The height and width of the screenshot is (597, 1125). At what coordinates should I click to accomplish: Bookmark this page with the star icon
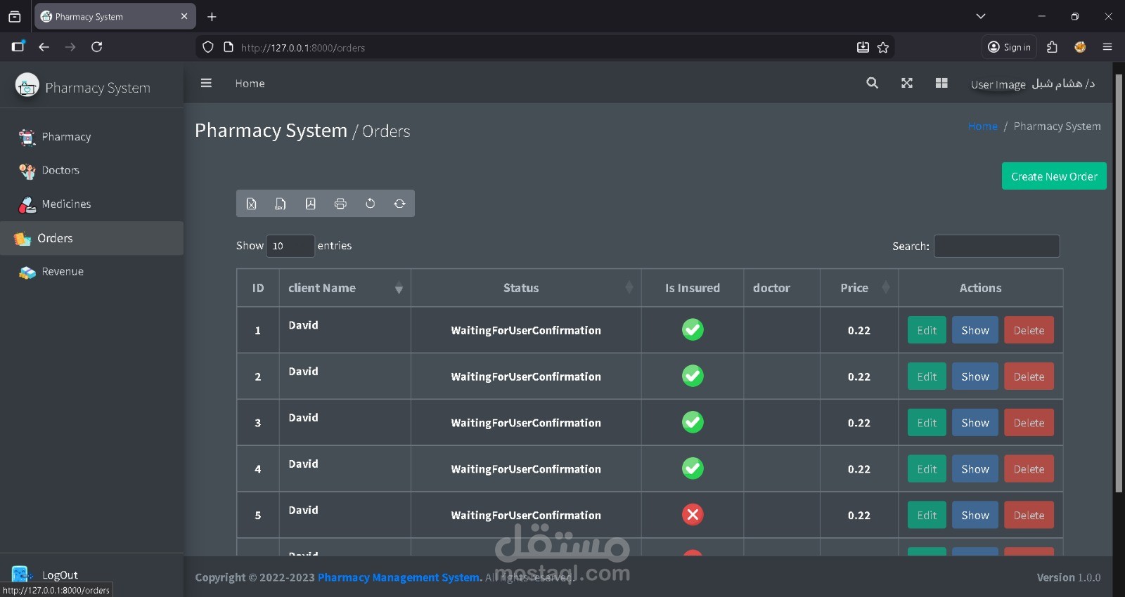tap(883, 48)
